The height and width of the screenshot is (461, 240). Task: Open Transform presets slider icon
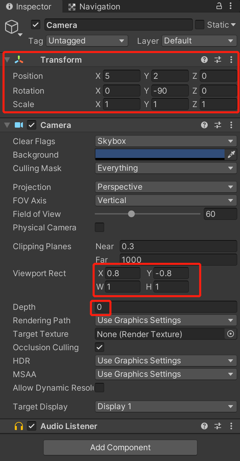218,60
